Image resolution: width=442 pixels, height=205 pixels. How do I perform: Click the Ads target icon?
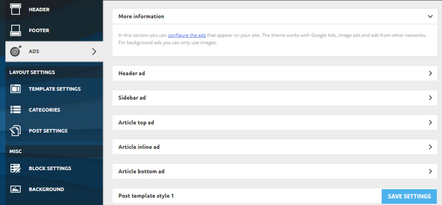[16, 52]
